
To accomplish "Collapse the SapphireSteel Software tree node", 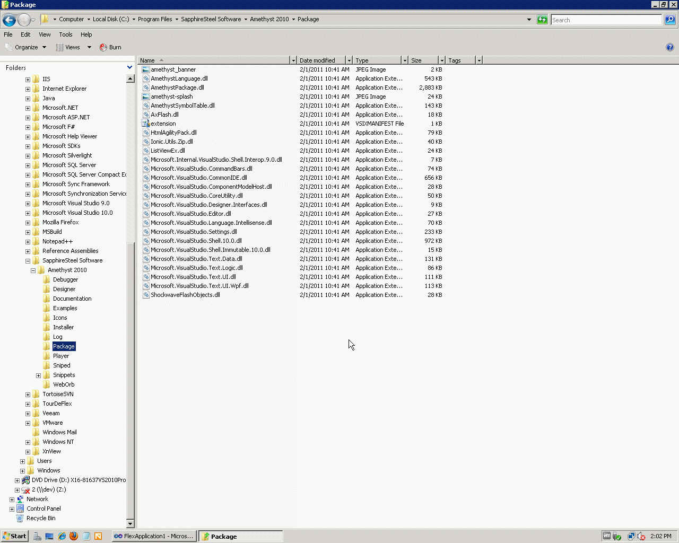I will click(x=28, y=261).
